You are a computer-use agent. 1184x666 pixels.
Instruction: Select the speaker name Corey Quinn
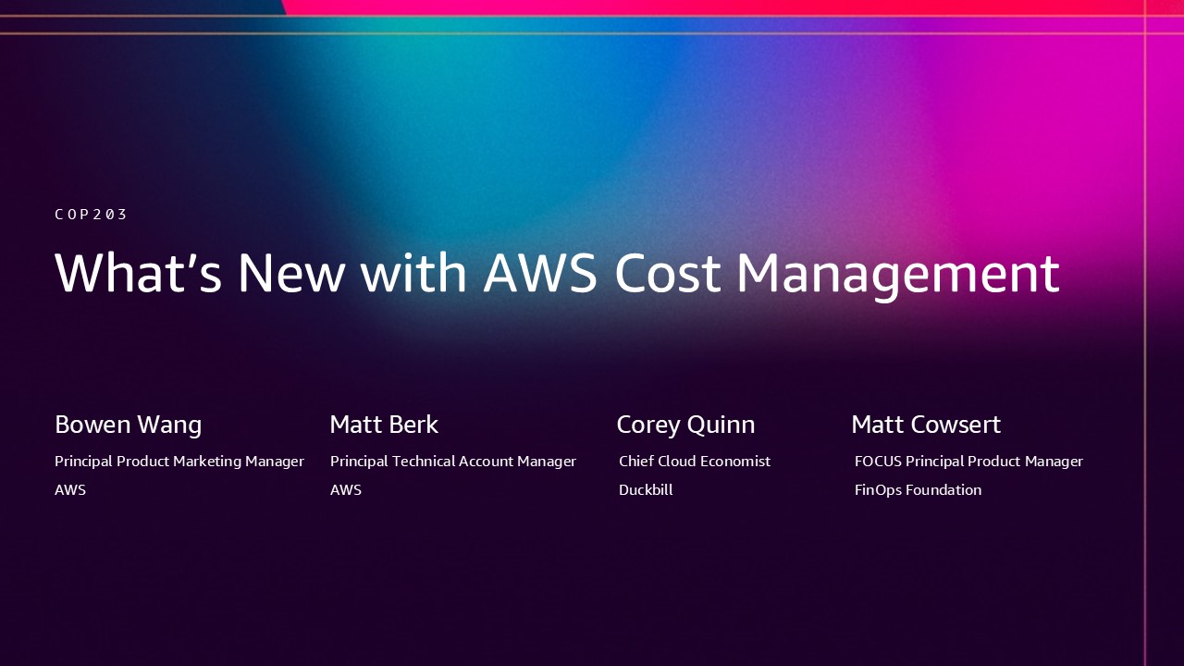pos(685,425)
